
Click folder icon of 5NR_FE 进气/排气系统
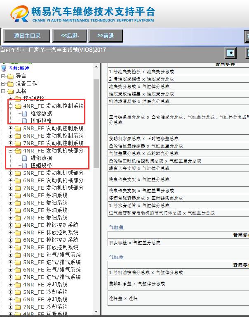(18, 262)
